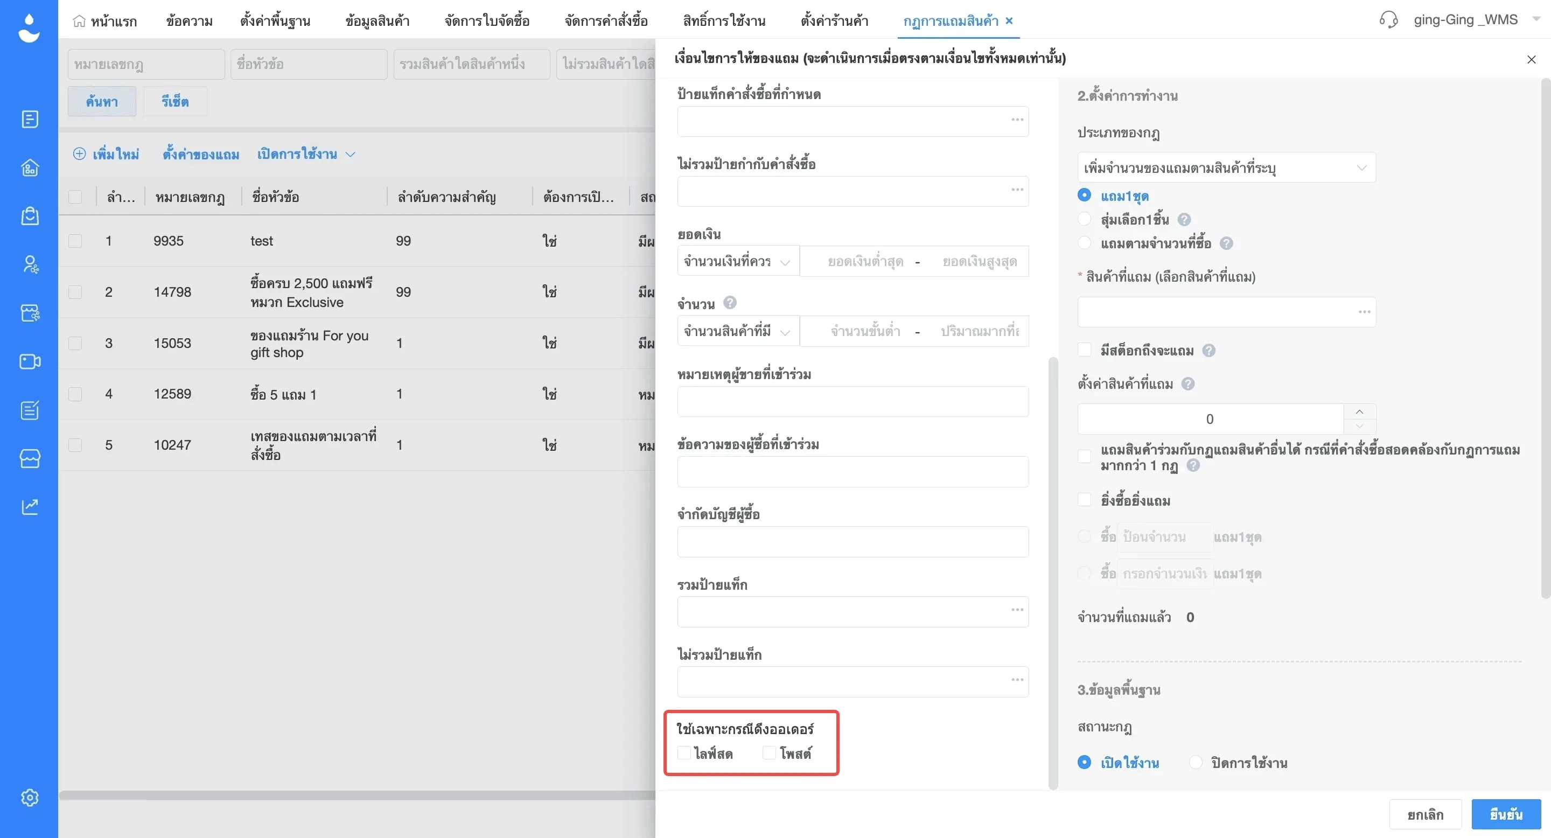Increase the ตั้งค่าสินค้าที่แถม stepper value
Viewport: 1551px width, 838px height.
(x=1359, y=412)
